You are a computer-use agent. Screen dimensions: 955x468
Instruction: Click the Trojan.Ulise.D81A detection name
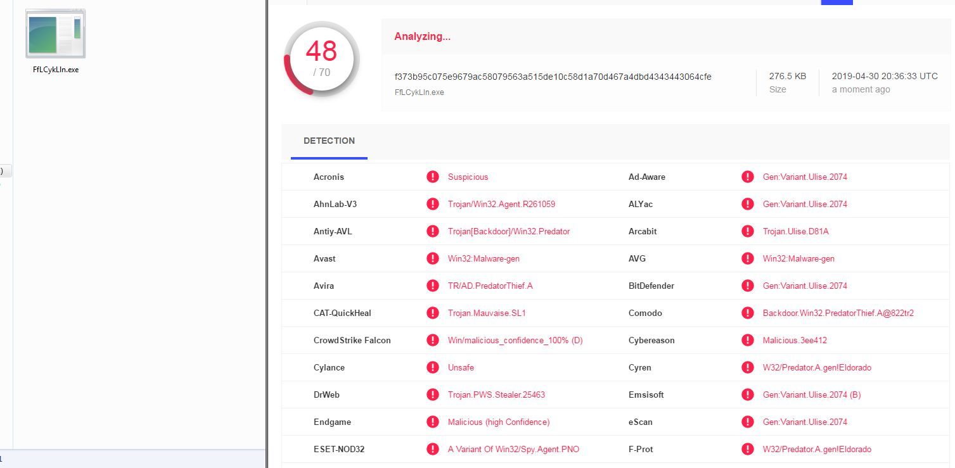(x=795, y=232)
